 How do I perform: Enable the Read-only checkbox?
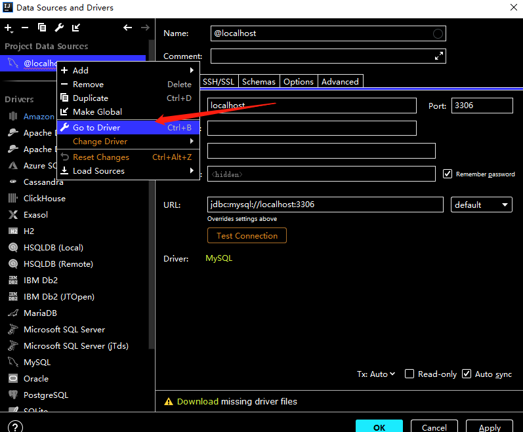[409, 374]
